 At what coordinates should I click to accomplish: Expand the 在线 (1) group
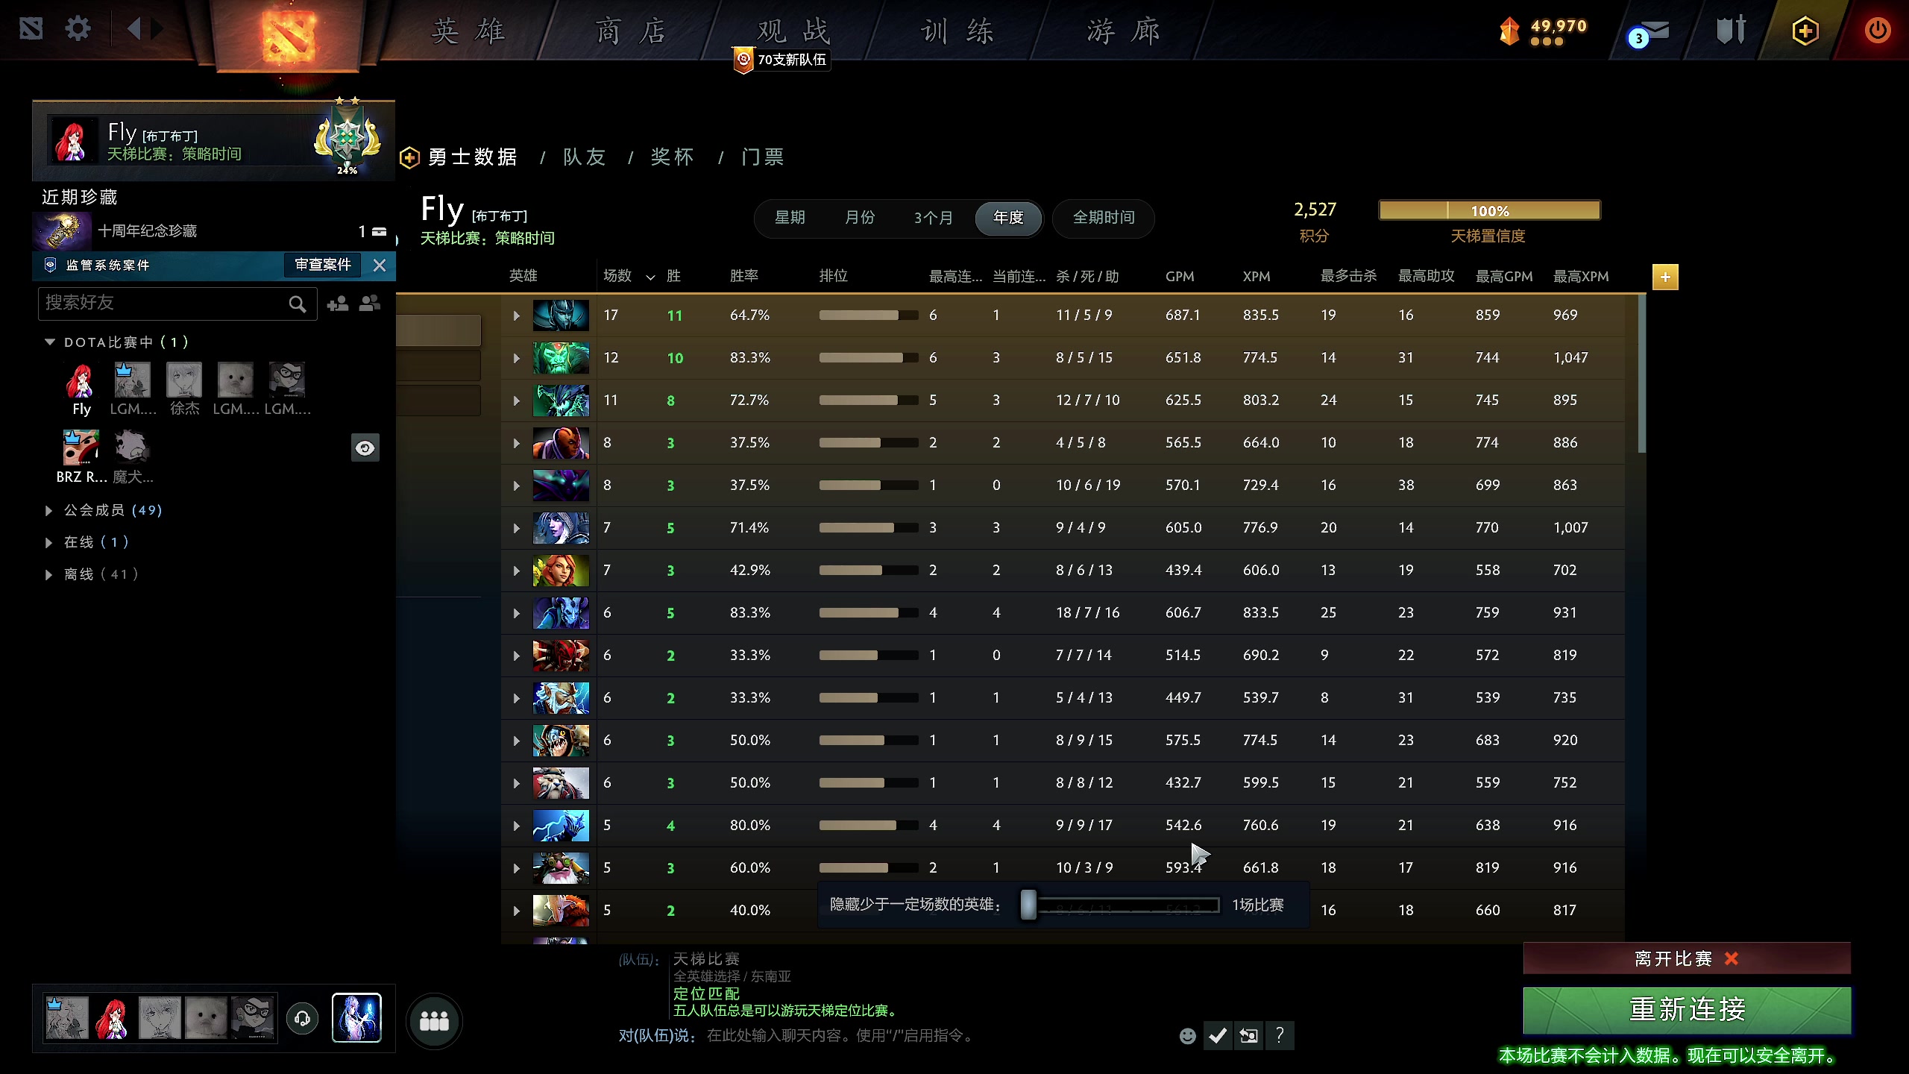[49, 543]
